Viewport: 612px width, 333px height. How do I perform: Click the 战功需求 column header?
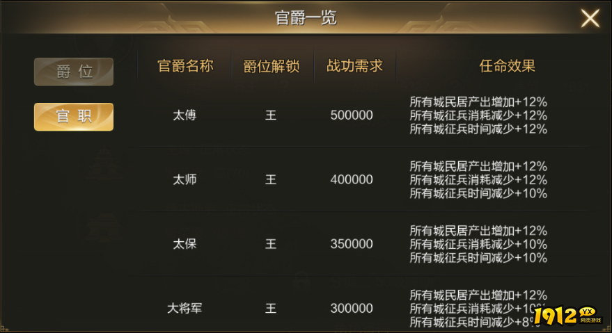[354, 67]
